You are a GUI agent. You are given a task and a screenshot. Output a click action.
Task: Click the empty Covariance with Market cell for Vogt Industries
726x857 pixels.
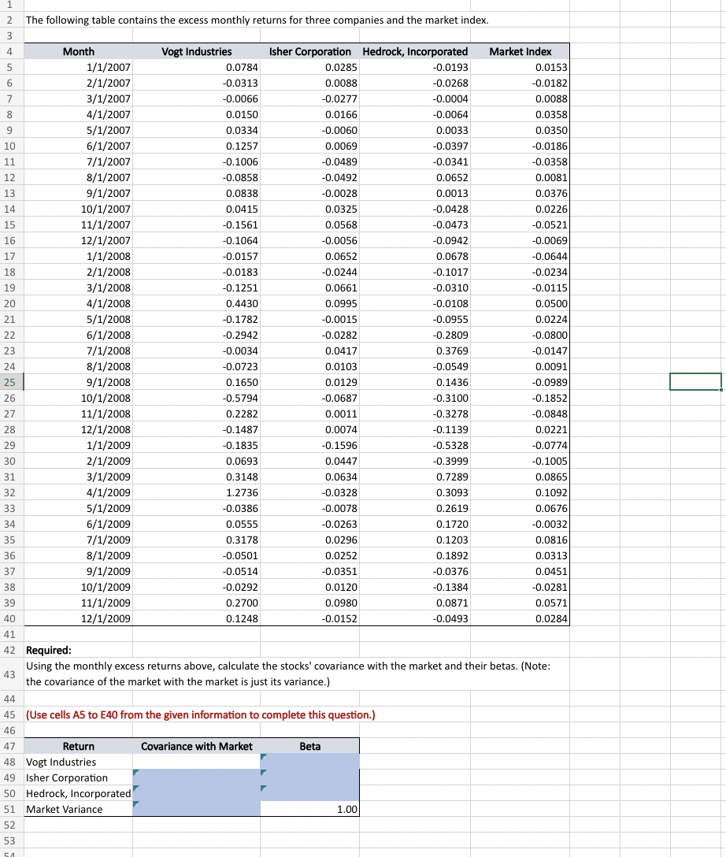pos(197,762)
